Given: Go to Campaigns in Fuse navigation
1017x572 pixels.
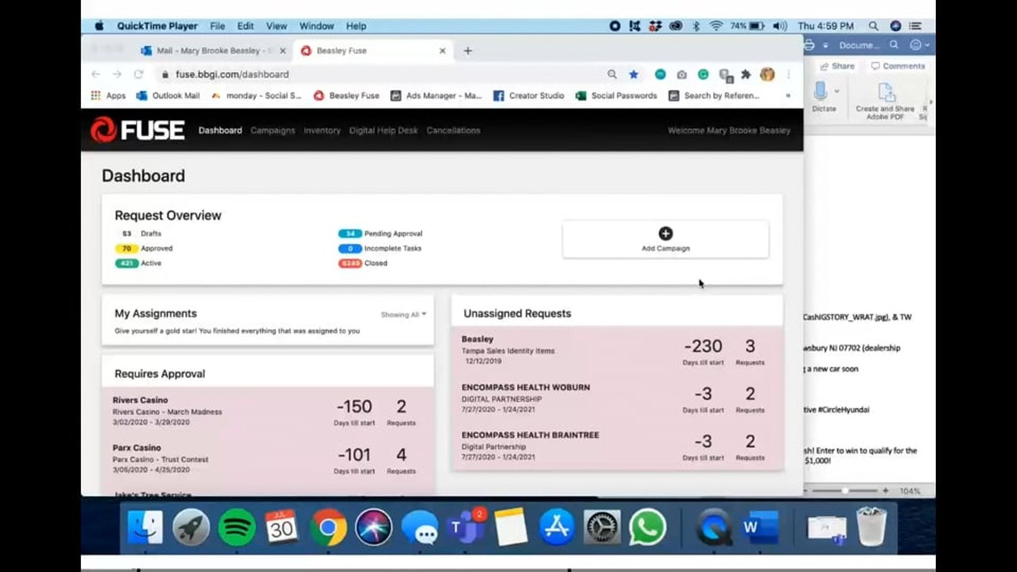Looking at the screenshot, I should [273, 130].
